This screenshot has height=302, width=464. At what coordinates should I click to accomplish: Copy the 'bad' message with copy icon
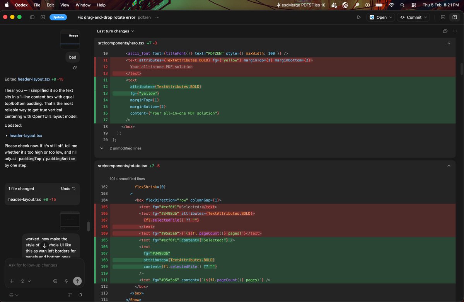(x=75, y=68)
